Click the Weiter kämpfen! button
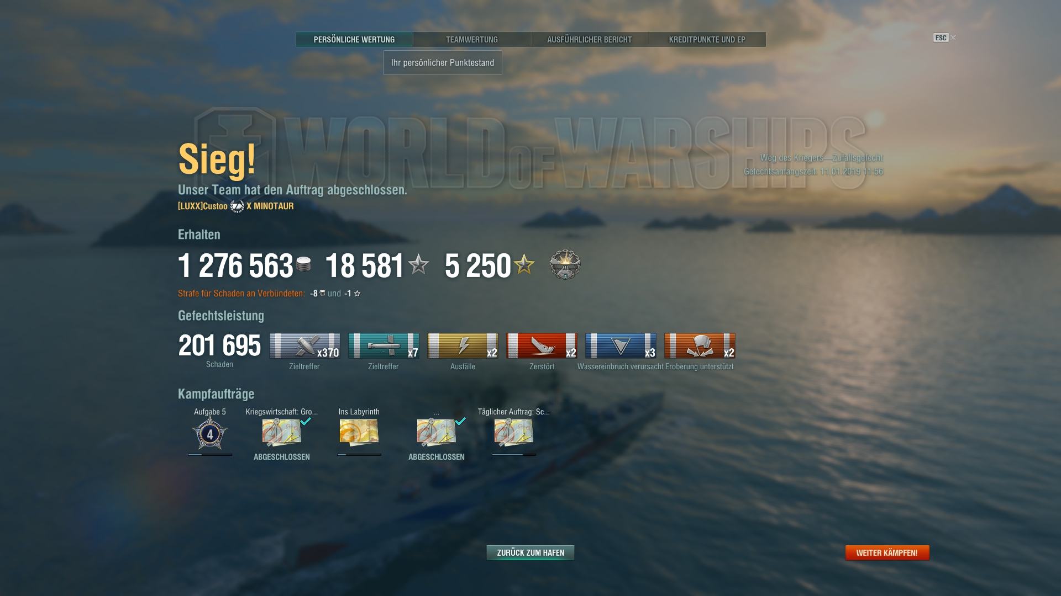This screenshot has height=596, width=1061. 887,552
